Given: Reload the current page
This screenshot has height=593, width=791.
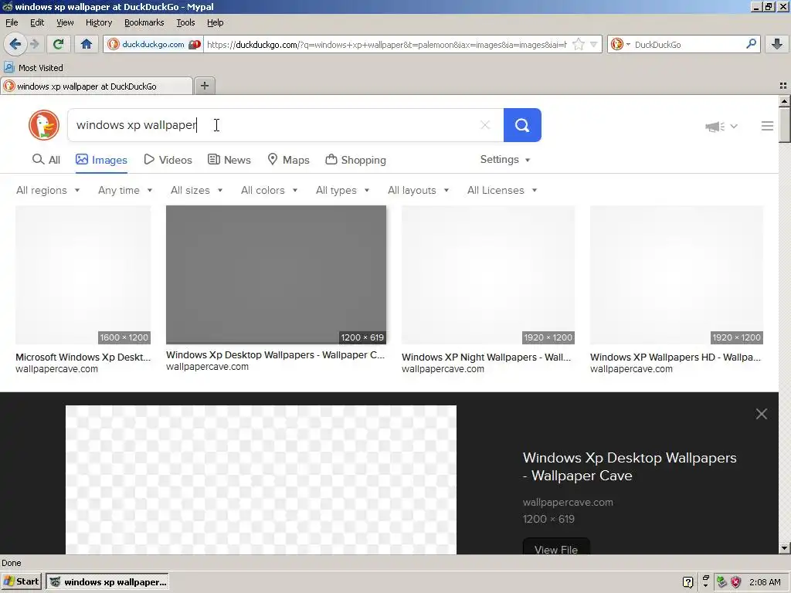Looking at the screenshot, I should [x=58, y=44].
